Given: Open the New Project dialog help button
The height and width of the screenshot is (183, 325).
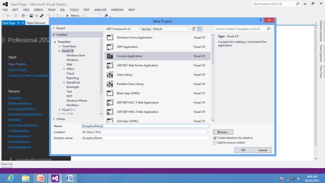Looking at the screenshot, I should pyautogui.click(x=260, y=20).
